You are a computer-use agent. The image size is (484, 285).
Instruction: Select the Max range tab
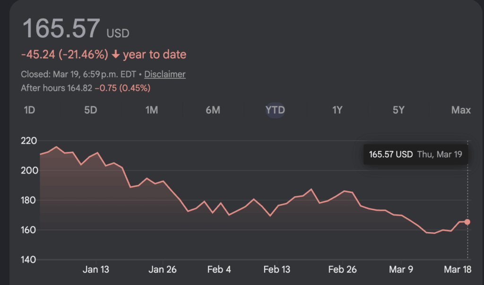click(461, 110)
